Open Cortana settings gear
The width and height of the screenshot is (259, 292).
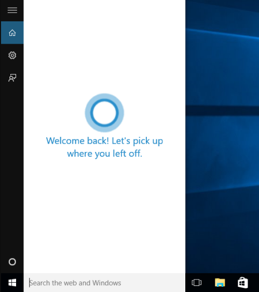12,55
